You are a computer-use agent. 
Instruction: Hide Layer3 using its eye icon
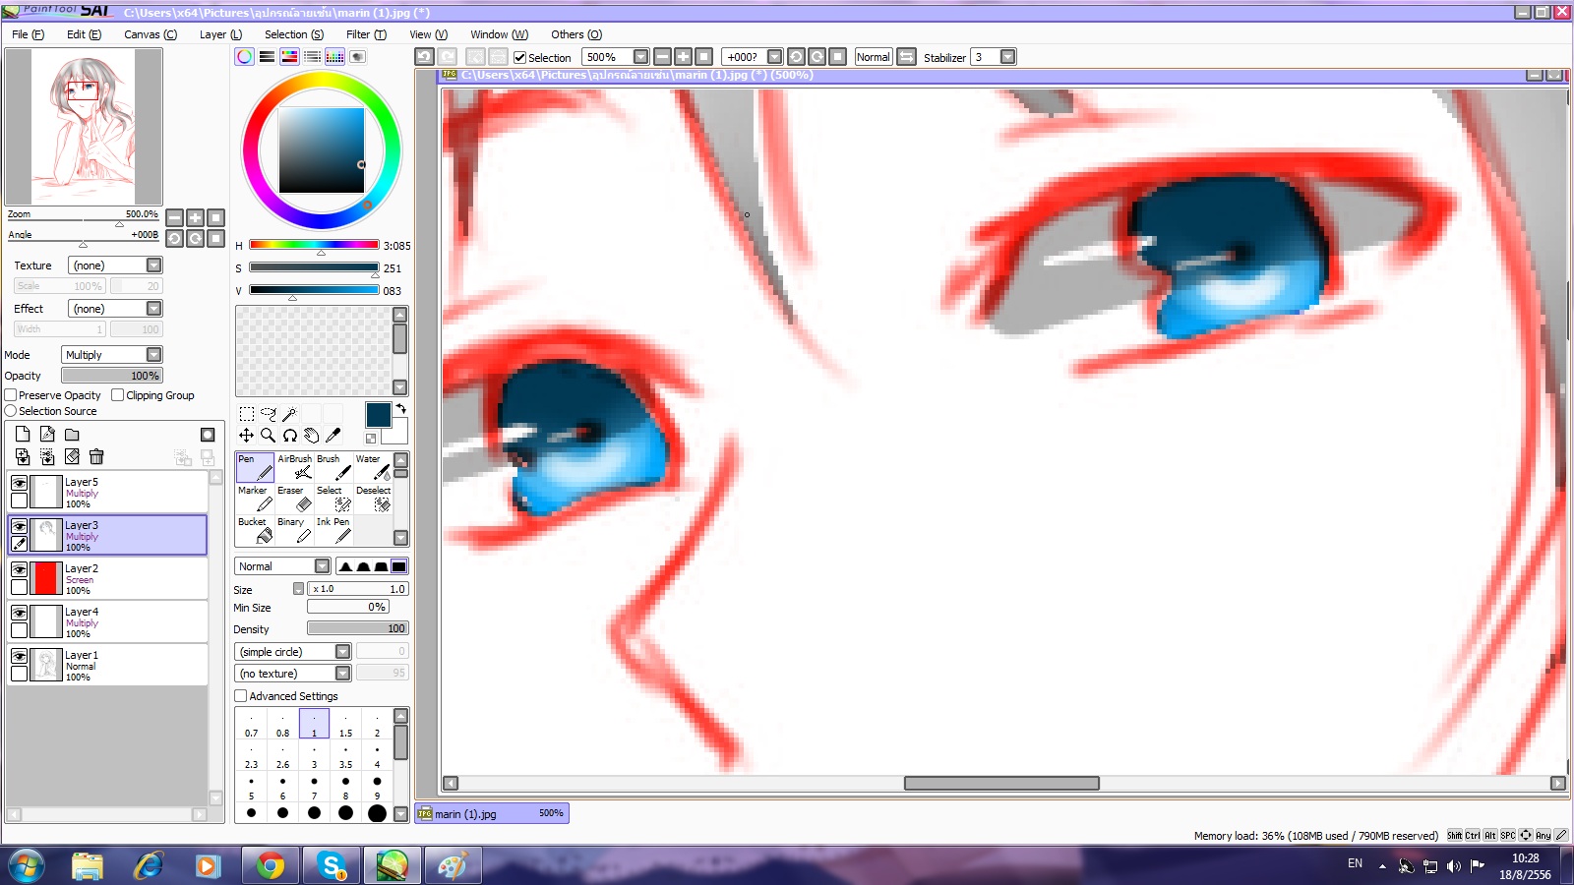point(19,526)
